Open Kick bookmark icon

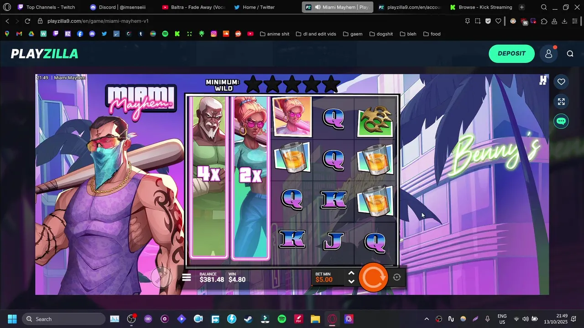tap(177, 34)
